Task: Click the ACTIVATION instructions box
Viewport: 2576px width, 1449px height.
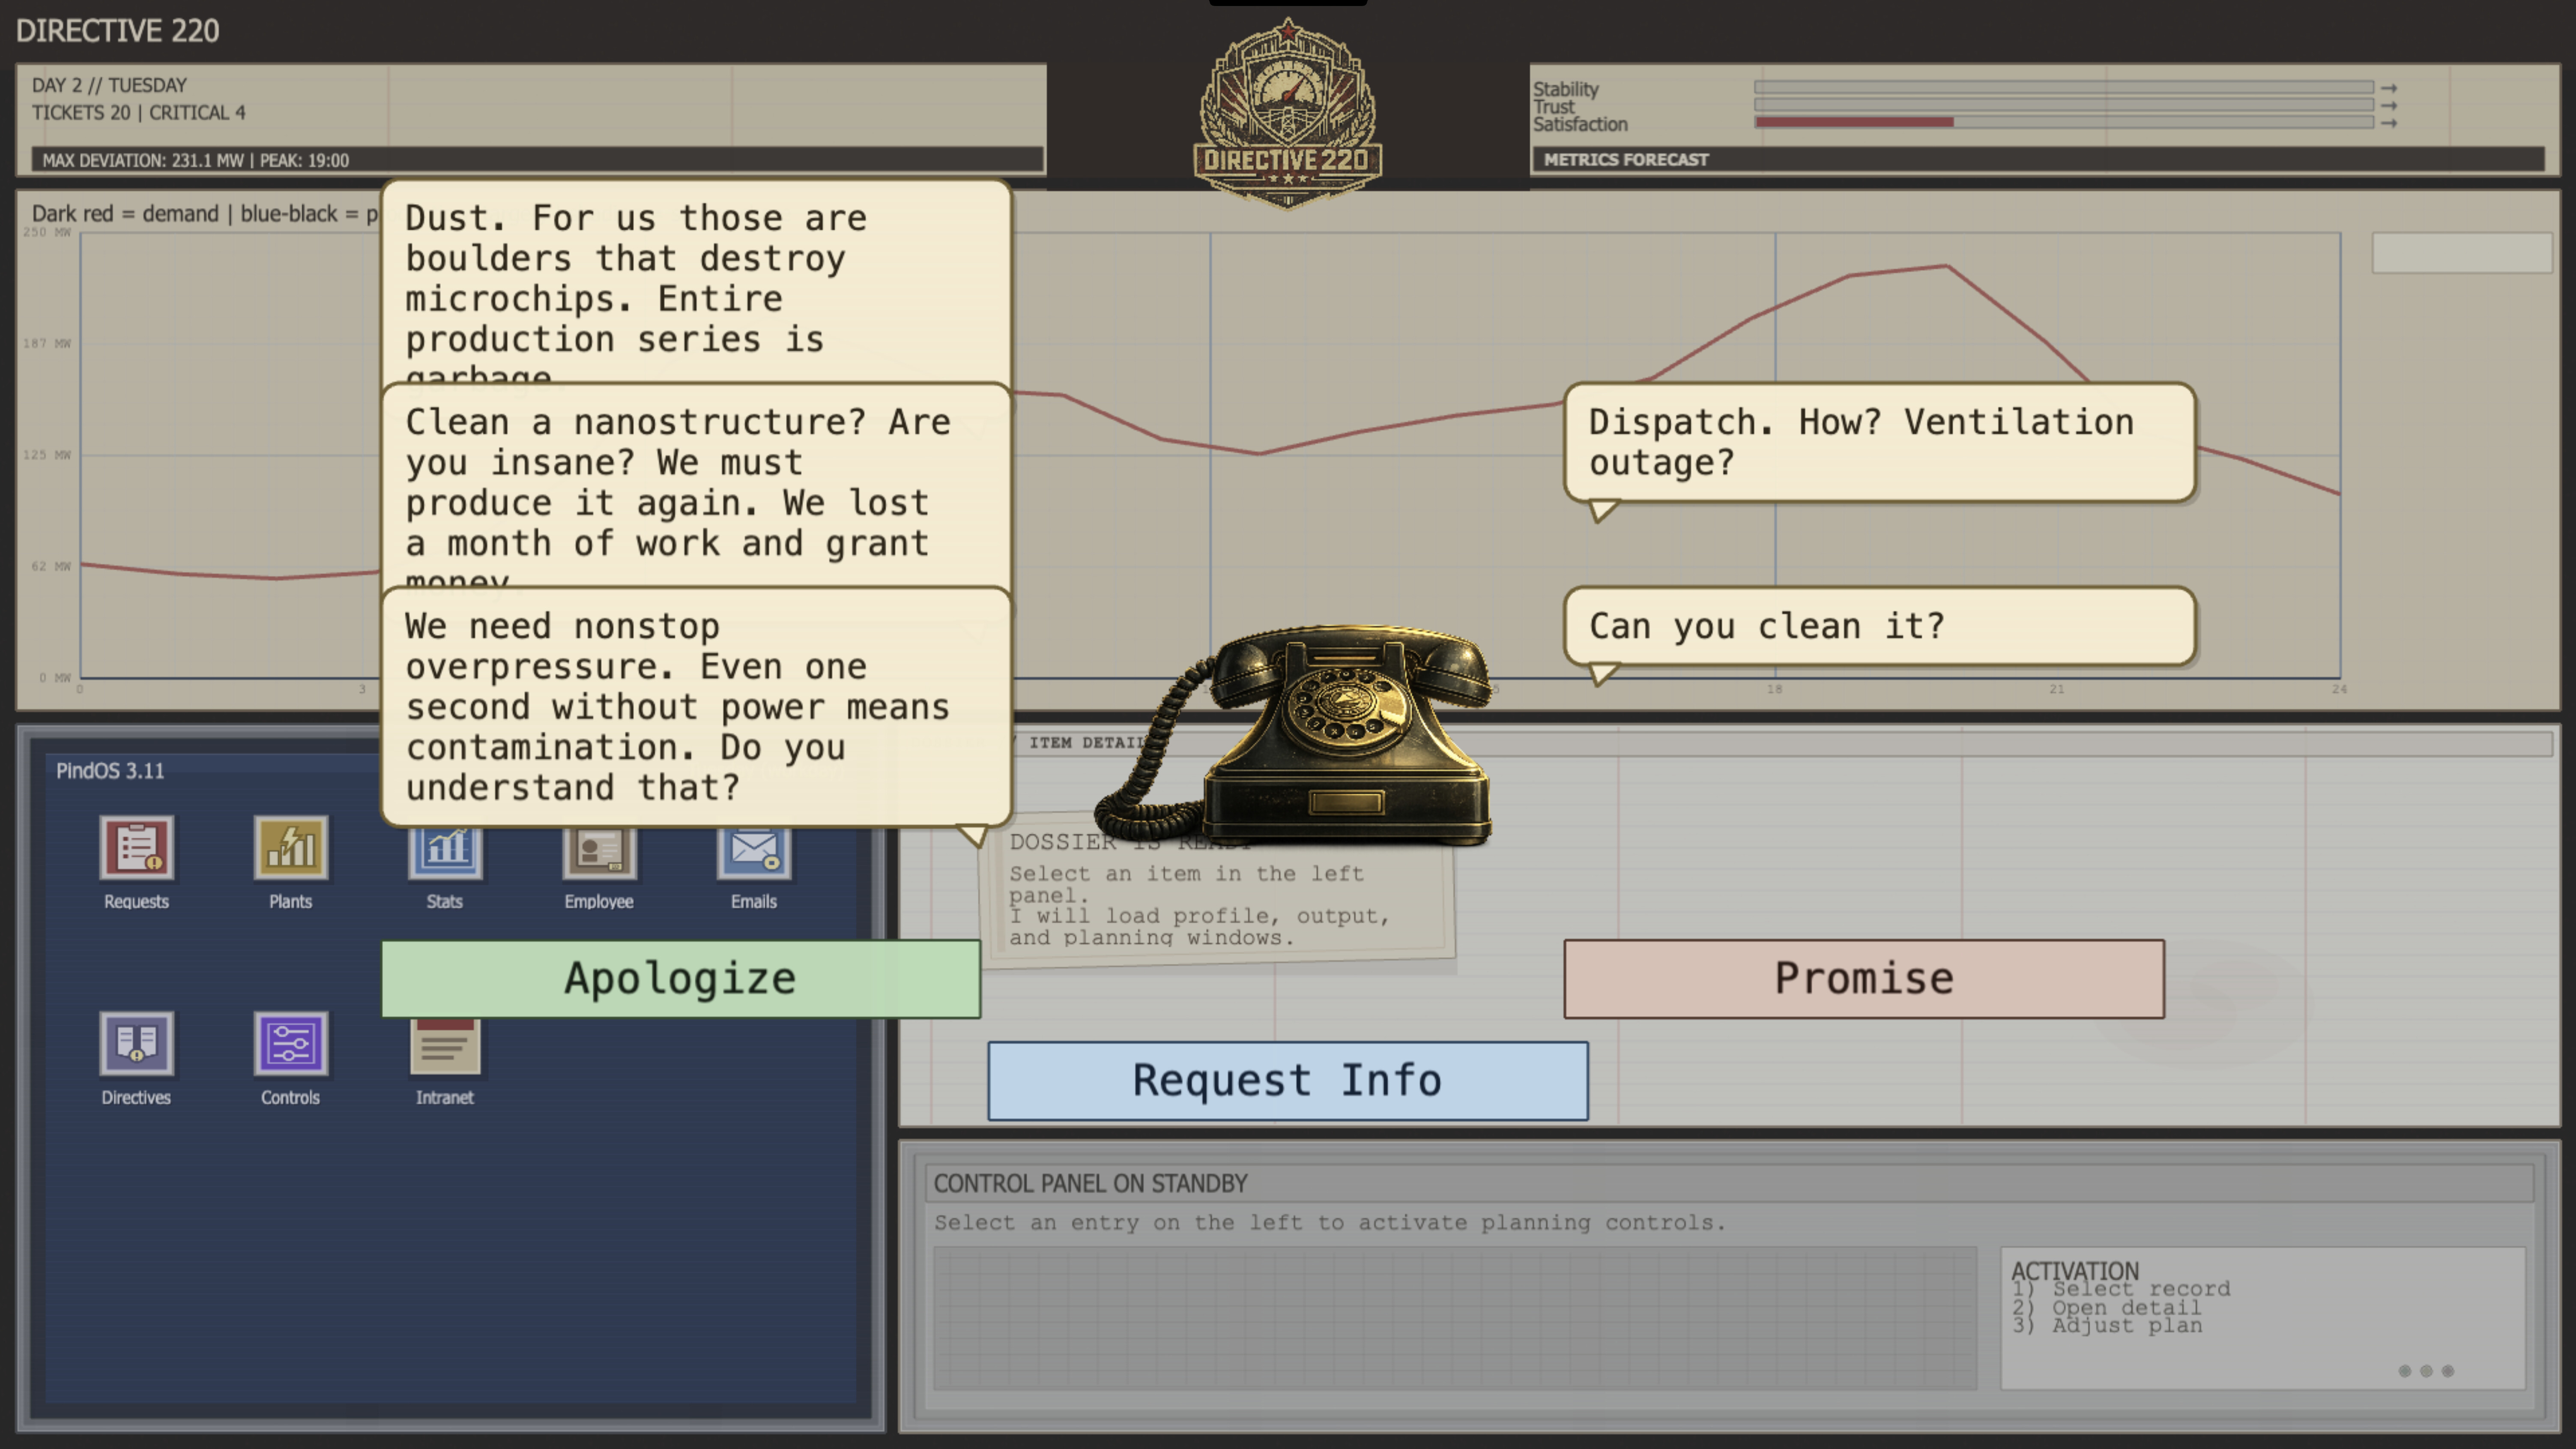Action: pyautogui.click(x=2263, y=1318)
